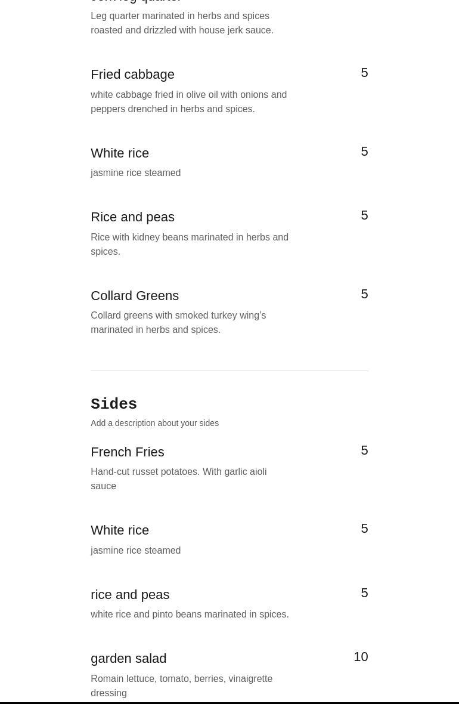Click the garden salad price of 10
459x704 pixels.
(x=361, y=657)
